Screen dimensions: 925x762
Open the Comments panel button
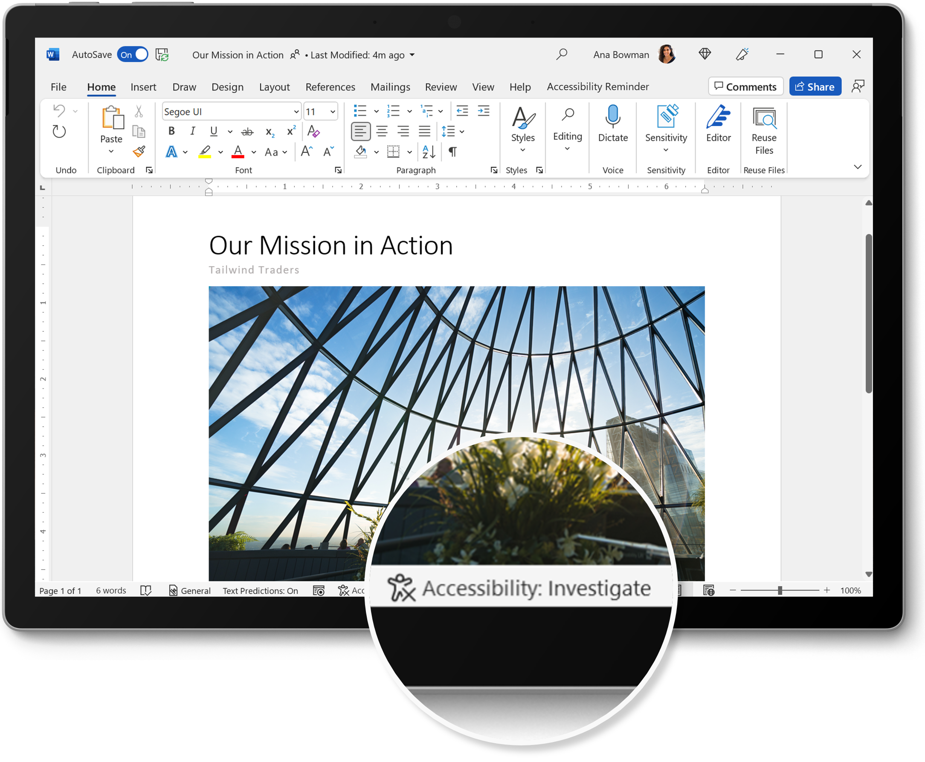coord(744,86)
